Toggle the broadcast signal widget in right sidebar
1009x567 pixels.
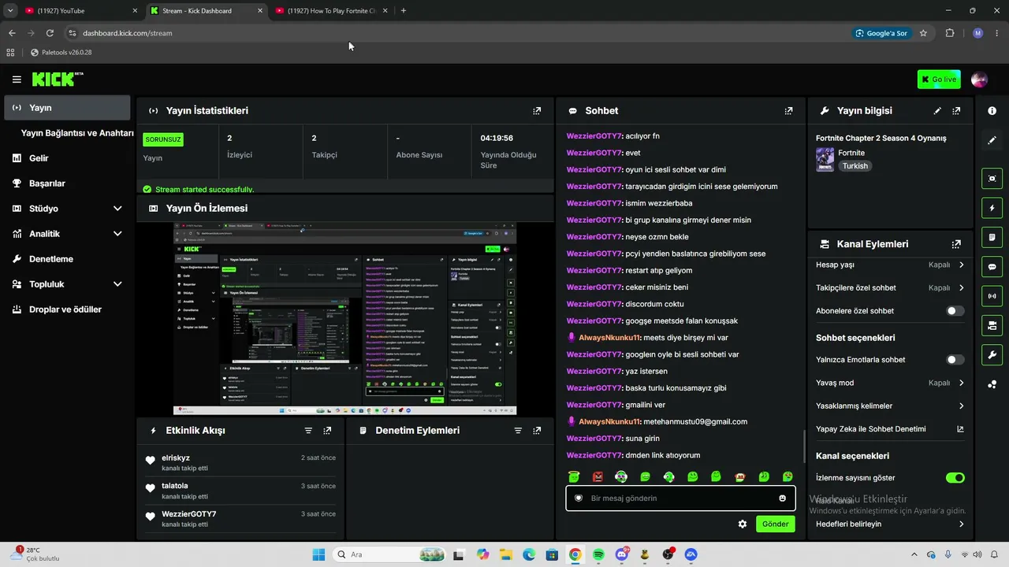(x=992, y=296)
